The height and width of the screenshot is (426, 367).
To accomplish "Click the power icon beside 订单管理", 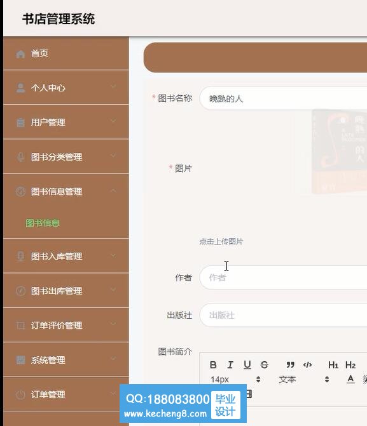I will click(x=20, y=394).
